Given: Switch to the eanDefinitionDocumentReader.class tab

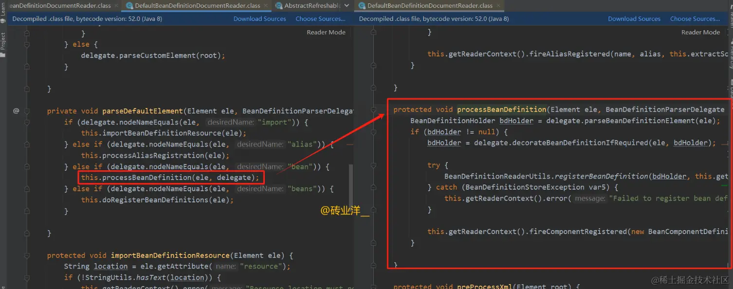Looking at the screenshot, I should [59, 6].
